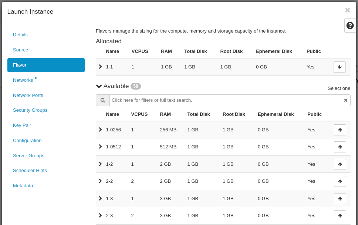This screenshot has width=358, height=225.
Task: Switch to the Source step
Action: point(20,50)
